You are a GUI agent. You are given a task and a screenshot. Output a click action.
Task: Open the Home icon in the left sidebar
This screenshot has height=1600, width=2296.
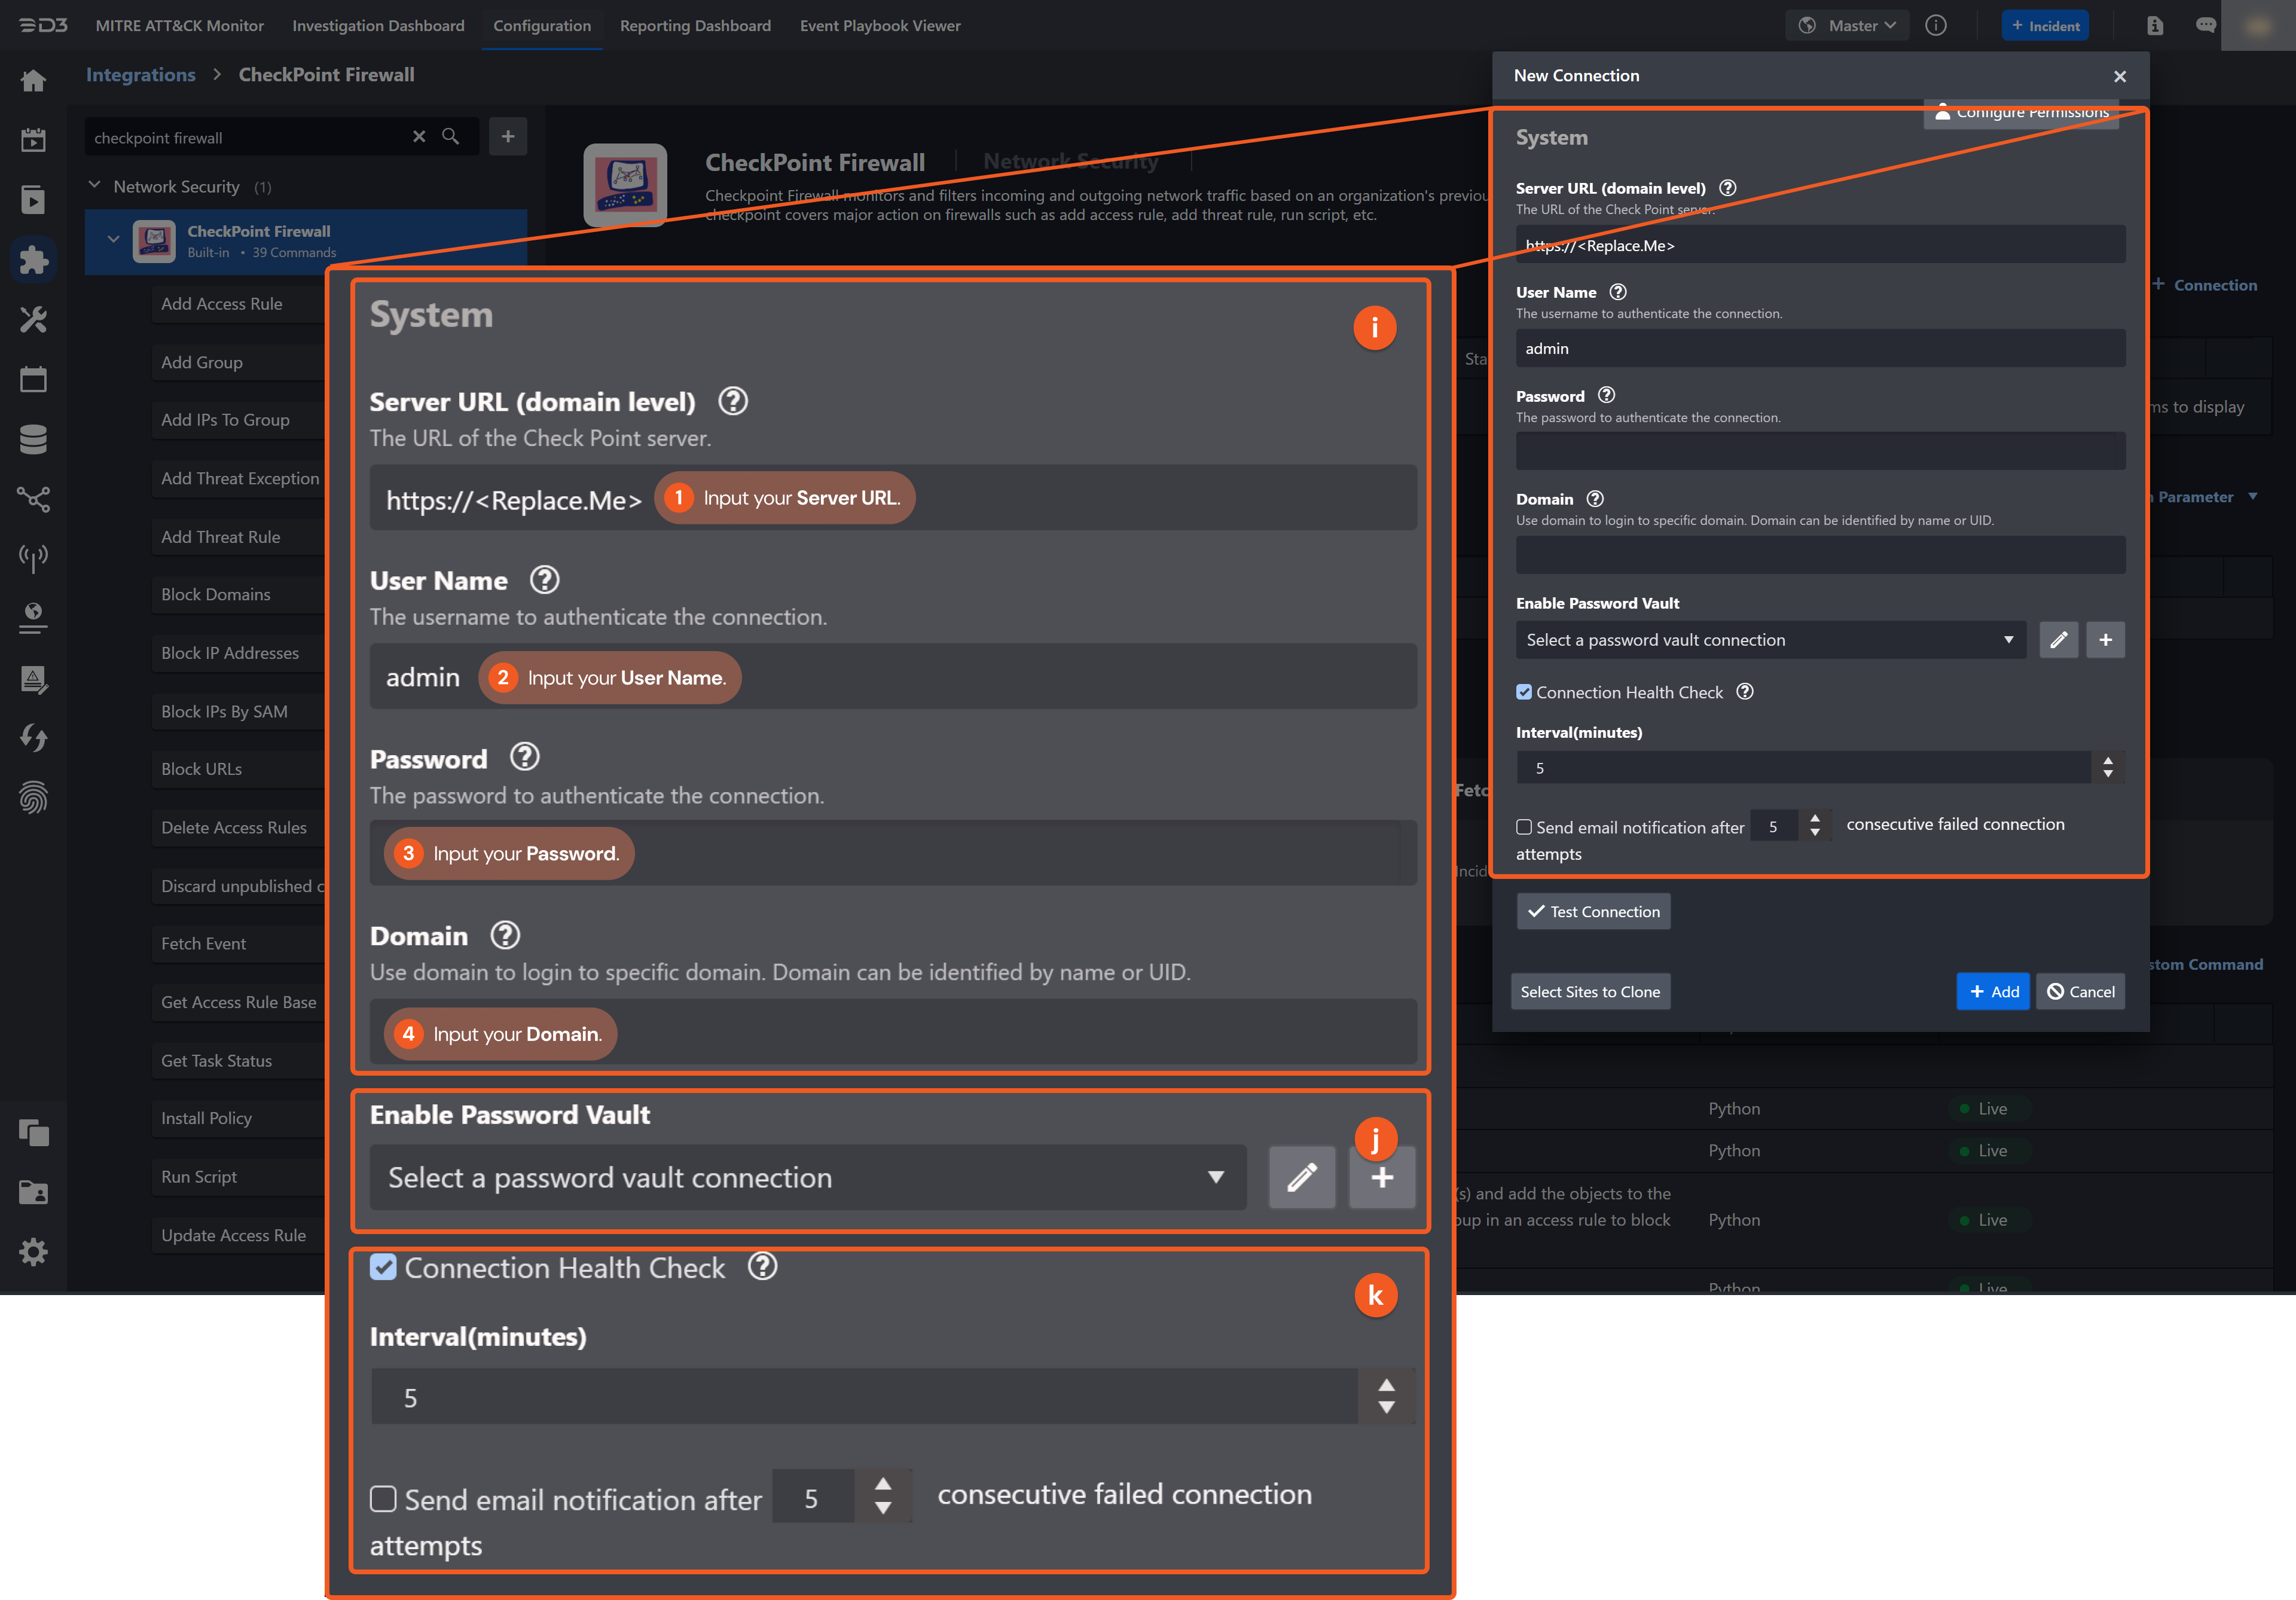(34, 80)
